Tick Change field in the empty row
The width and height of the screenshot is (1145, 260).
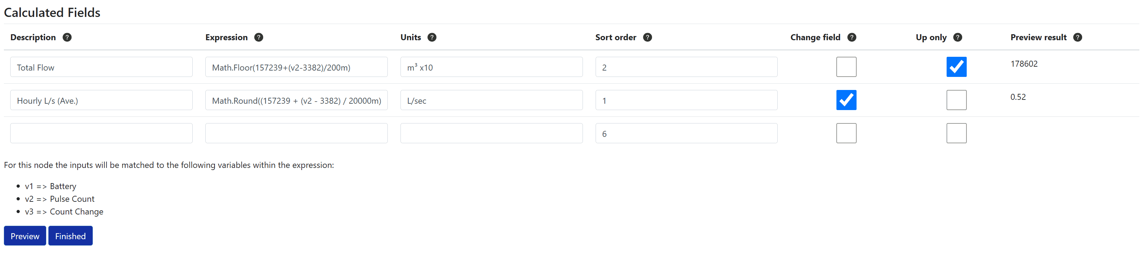click(846, 133)
